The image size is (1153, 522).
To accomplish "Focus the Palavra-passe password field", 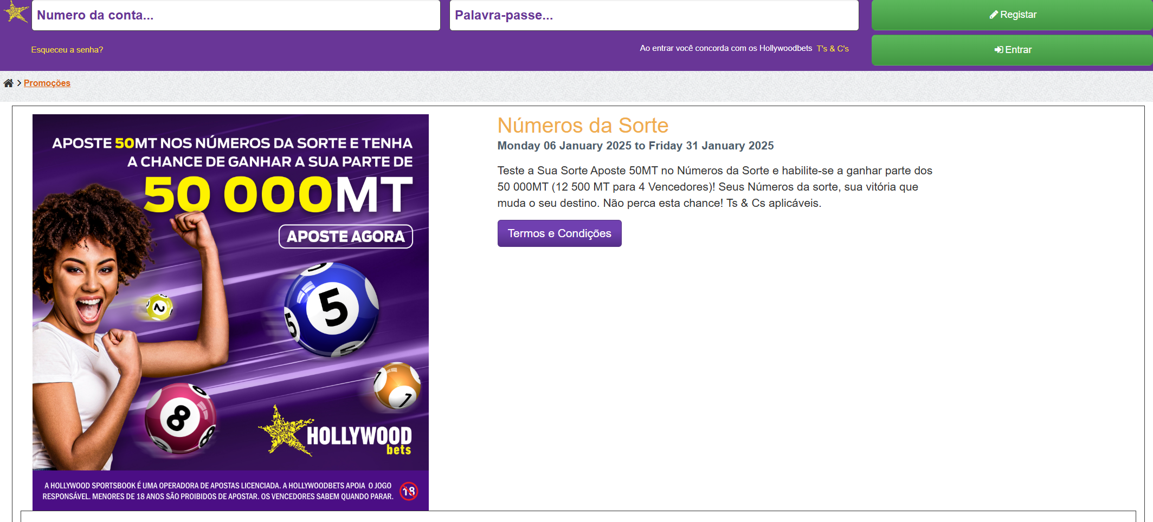I will [x=654, y=15].
